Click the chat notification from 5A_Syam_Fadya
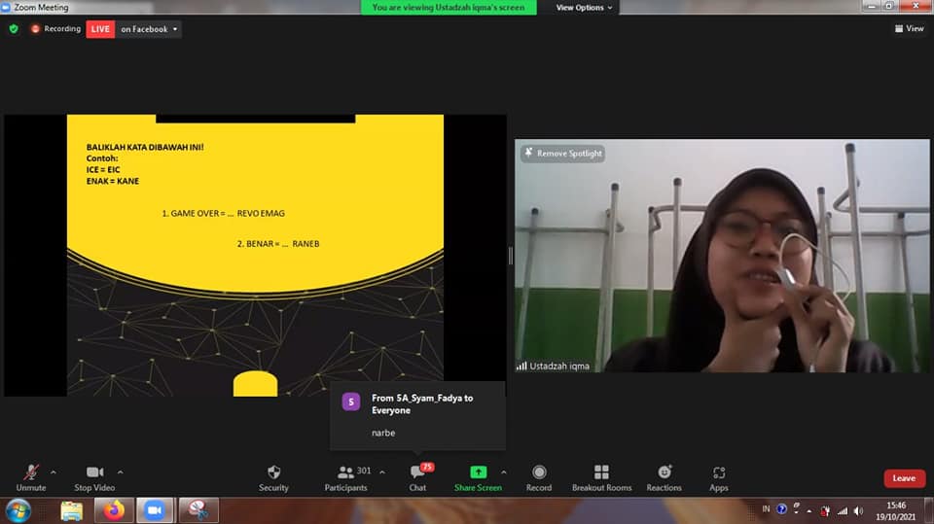 [417, 415]
